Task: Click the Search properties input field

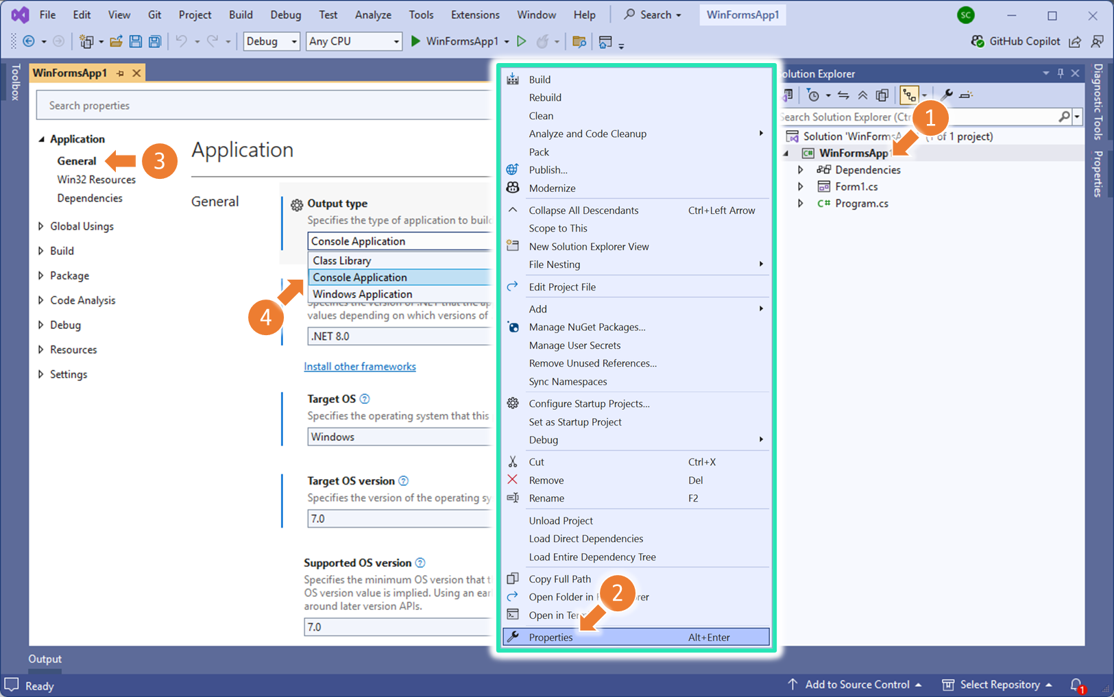Action: [264, 106]
